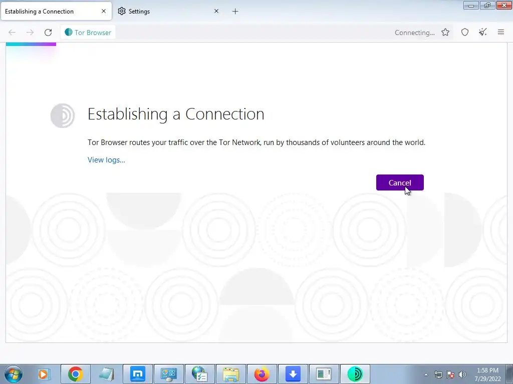The width and height of the screenshot is (513, 384).
Task: Click the back navigation arrow
Action: pyautogui.click(x=12, y=32)
